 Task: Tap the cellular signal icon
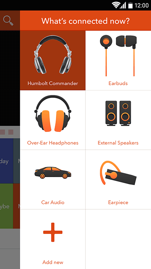[x=123, y=5]
